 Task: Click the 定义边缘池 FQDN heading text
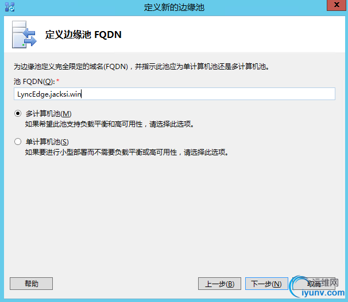pyautogui.click(x=83, y=35)
